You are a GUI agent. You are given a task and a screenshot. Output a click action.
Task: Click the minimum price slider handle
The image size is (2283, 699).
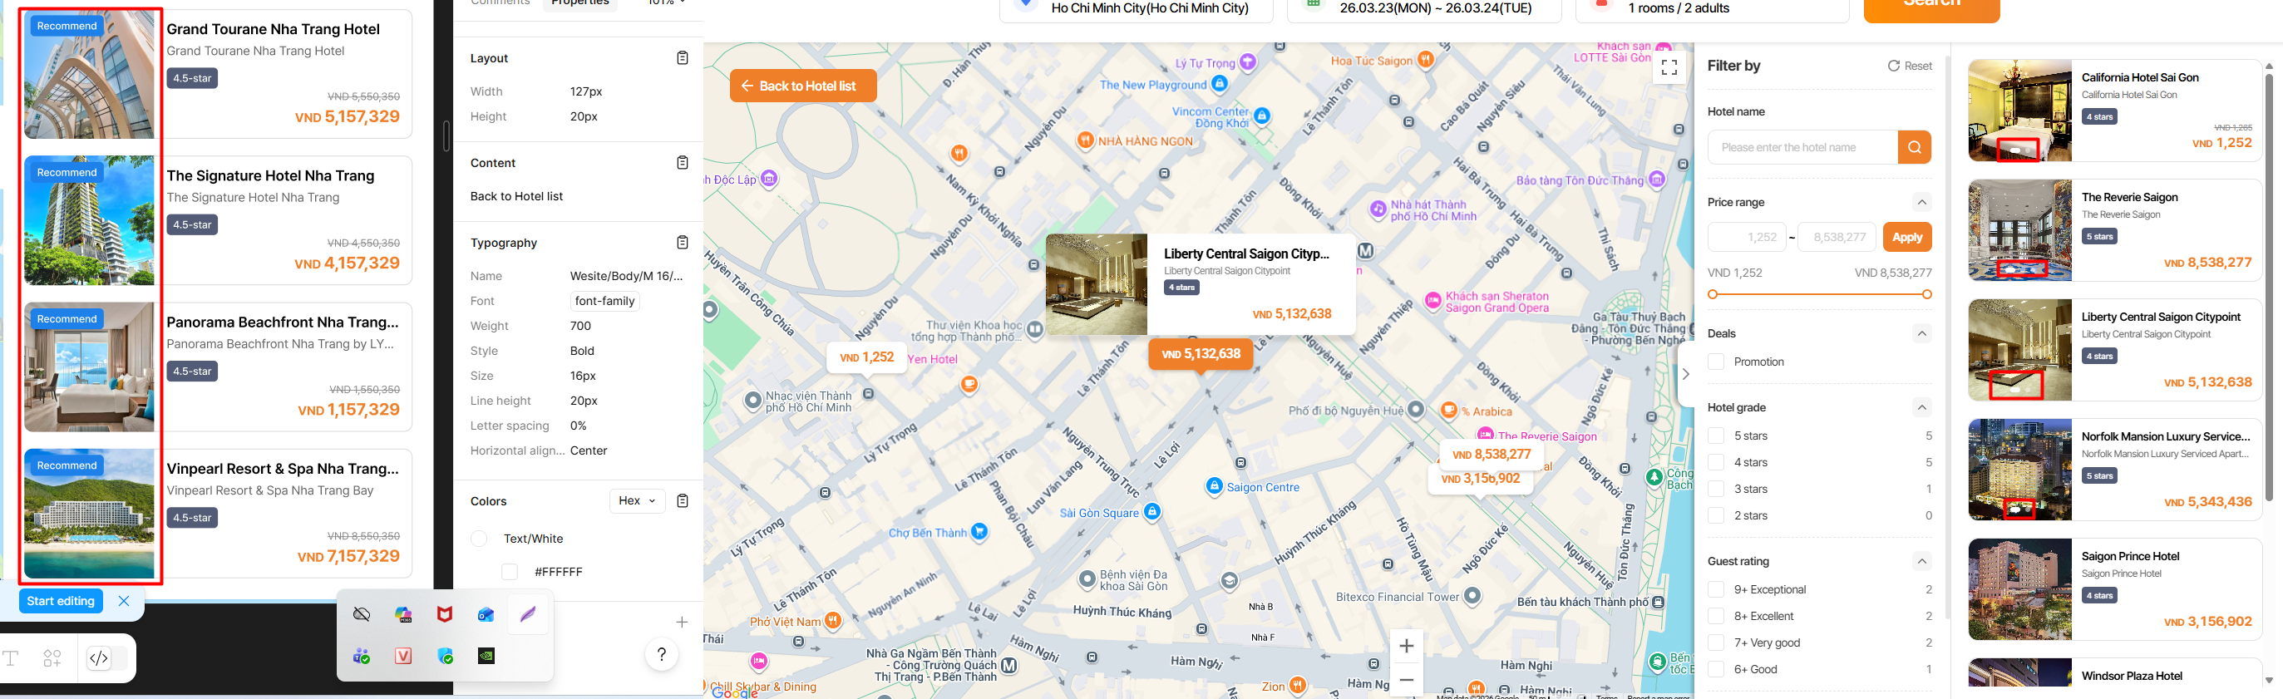tap(1713, 294)
